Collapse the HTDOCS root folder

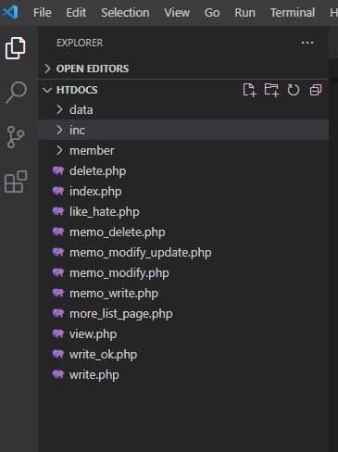[x=47, y=90]
